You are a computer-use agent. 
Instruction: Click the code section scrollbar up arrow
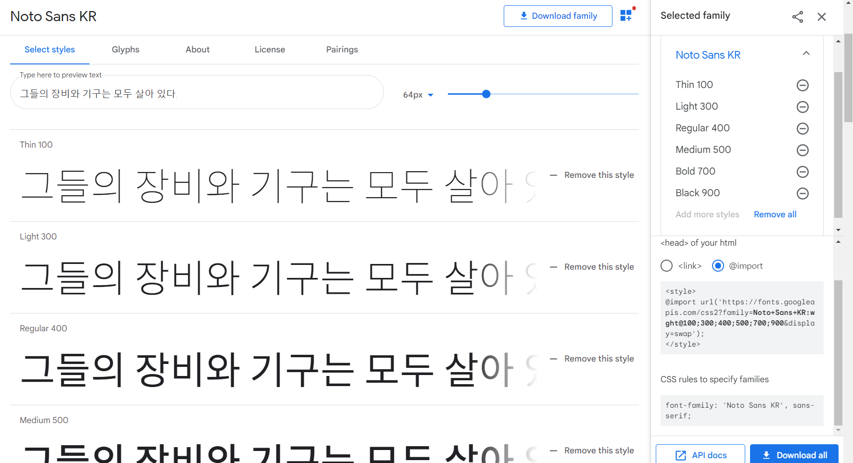point(839,242)
